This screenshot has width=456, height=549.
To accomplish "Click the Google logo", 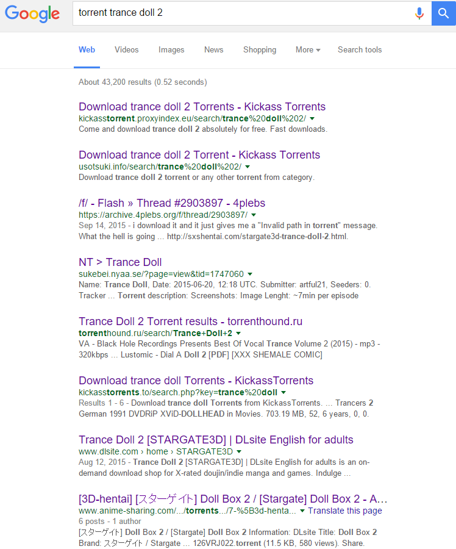I will click(x=32, y=13).
